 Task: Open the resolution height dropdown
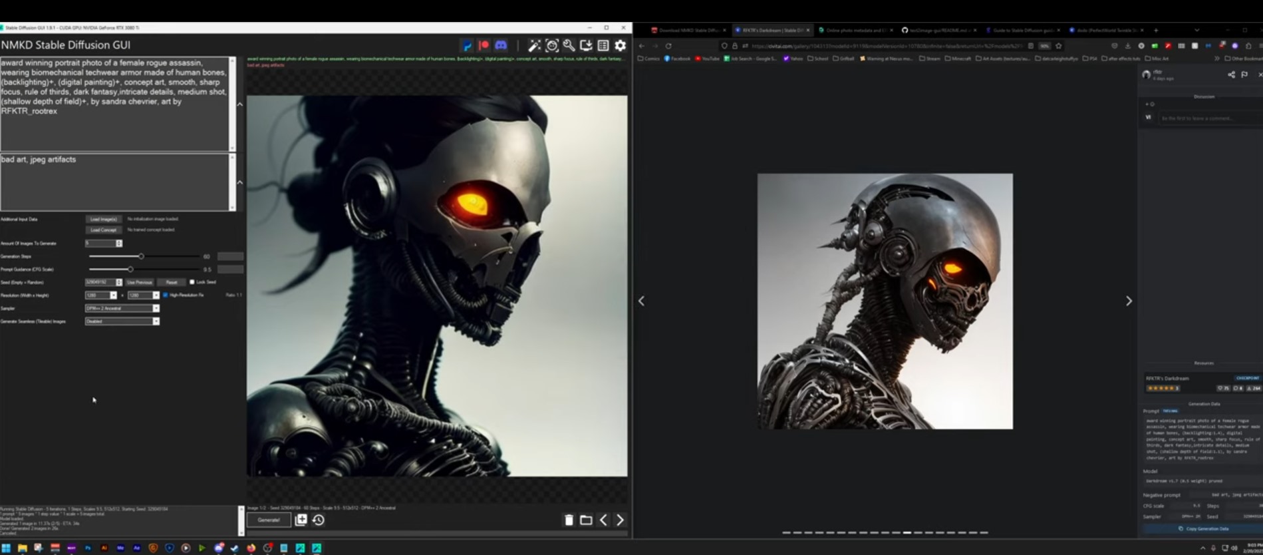click(156, 295)
